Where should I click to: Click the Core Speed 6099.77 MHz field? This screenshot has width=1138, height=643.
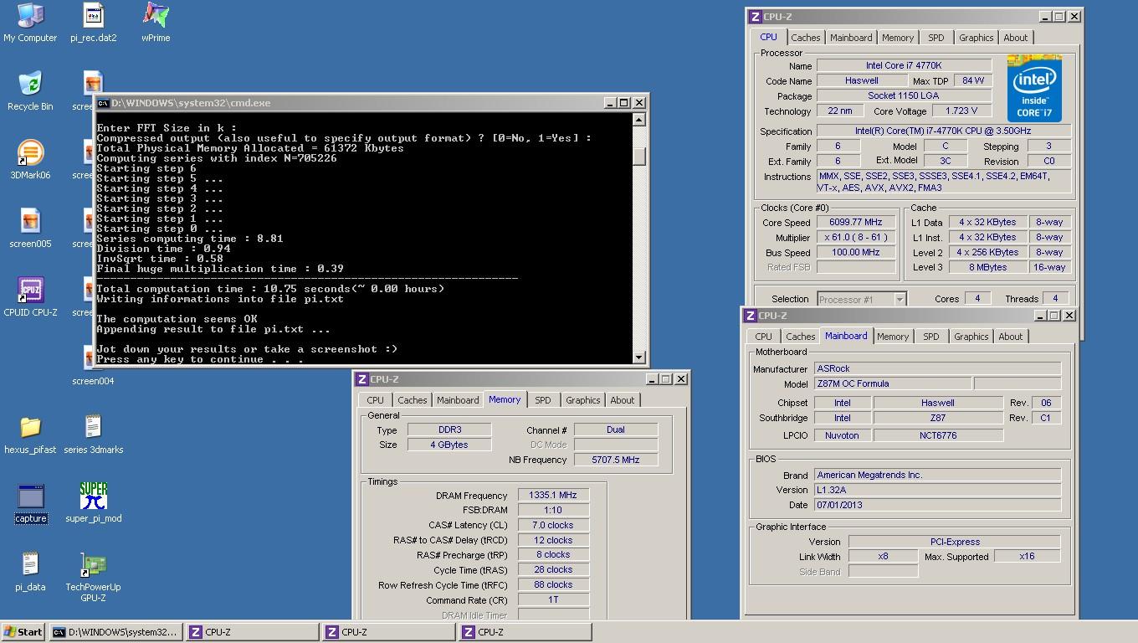click(855, 222)
